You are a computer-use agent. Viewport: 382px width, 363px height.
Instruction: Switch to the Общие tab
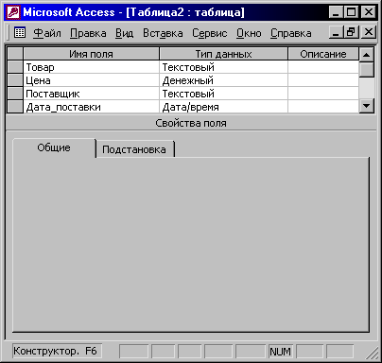point(54,147)
